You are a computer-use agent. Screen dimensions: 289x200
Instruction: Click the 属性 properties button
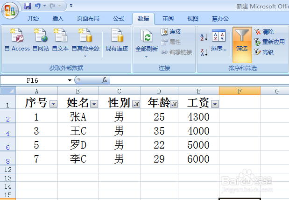pyautogui.click(x=171, y=42)
